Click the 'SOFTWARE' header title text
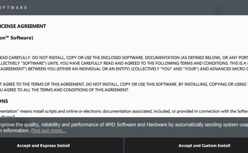Screen dimensions: 248x153 [14, 7]
